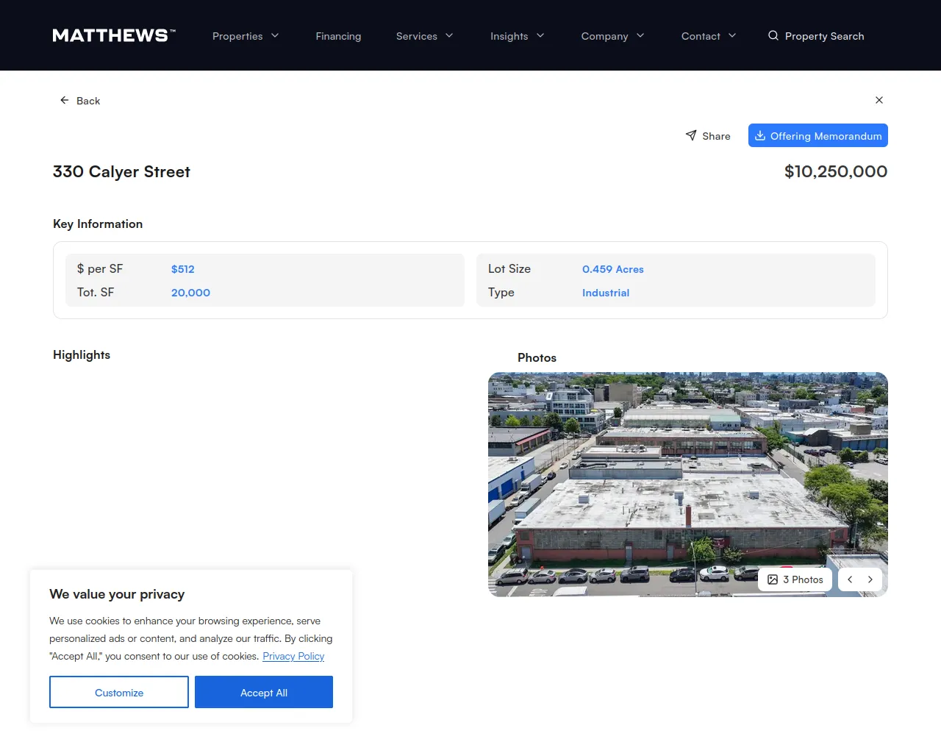Open Property Search using the magnifier icon
Viewport: 941px width, 753px height.
click(x=773, y=35)
